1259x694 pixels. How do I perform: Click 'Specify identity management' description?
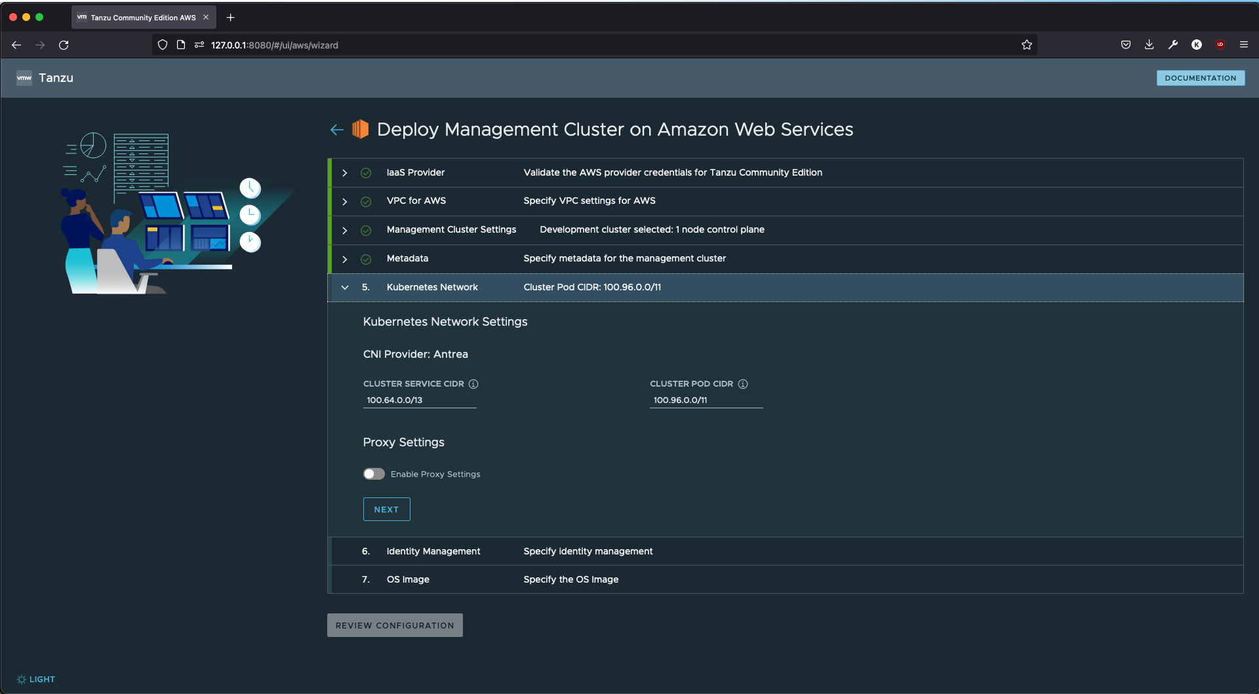[x=588, y=551]
